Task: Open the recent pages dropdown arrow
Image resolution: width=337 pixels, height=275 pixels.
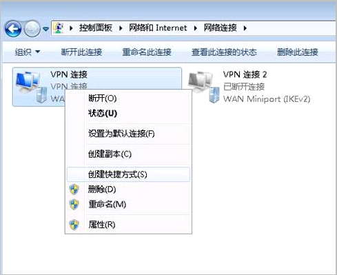Action: click(46, 29)
